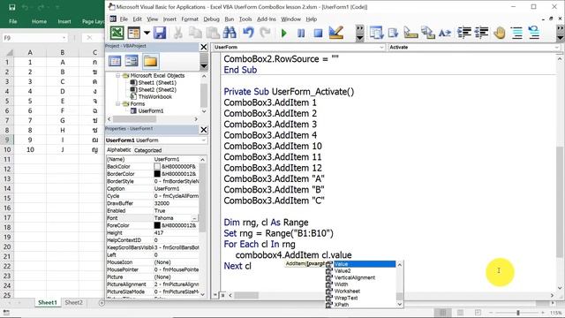Click the Comment Block toolbar icon

517,34
